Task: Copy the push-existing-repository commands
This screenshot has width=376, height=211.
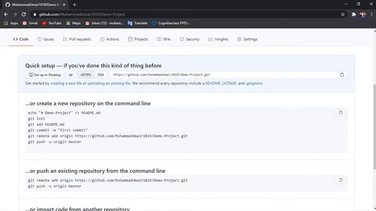Action: click(341, 180)
